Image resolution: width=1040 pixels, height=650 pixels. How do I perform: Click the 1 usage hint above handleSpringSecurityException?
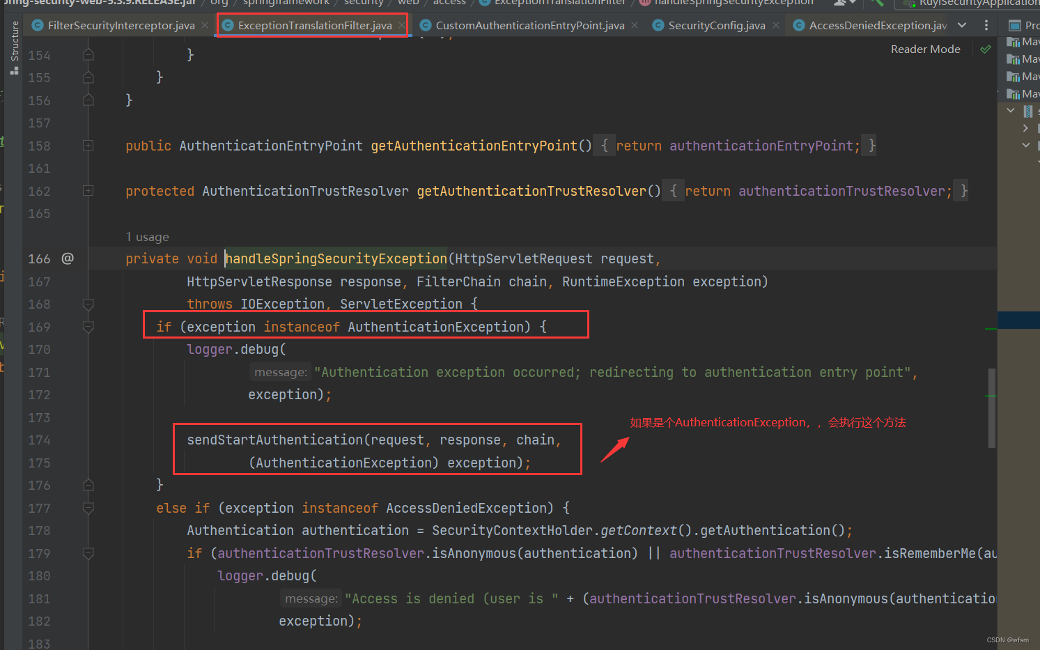tap(147, 237)
